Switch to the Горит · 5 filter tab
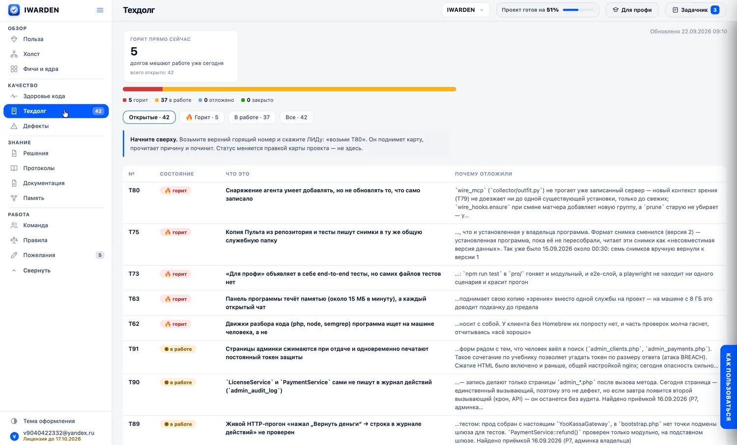The width and height of the screenshot is (737, 445). click(202, 117)
